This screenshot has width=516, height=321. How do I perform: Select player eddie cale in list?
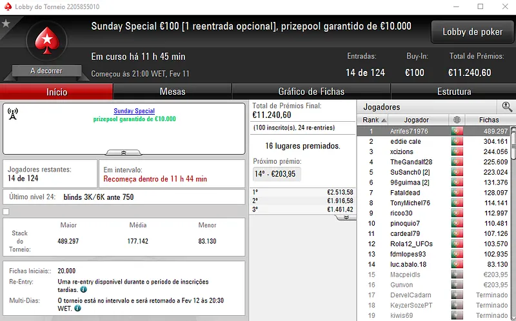pos(405,141)
